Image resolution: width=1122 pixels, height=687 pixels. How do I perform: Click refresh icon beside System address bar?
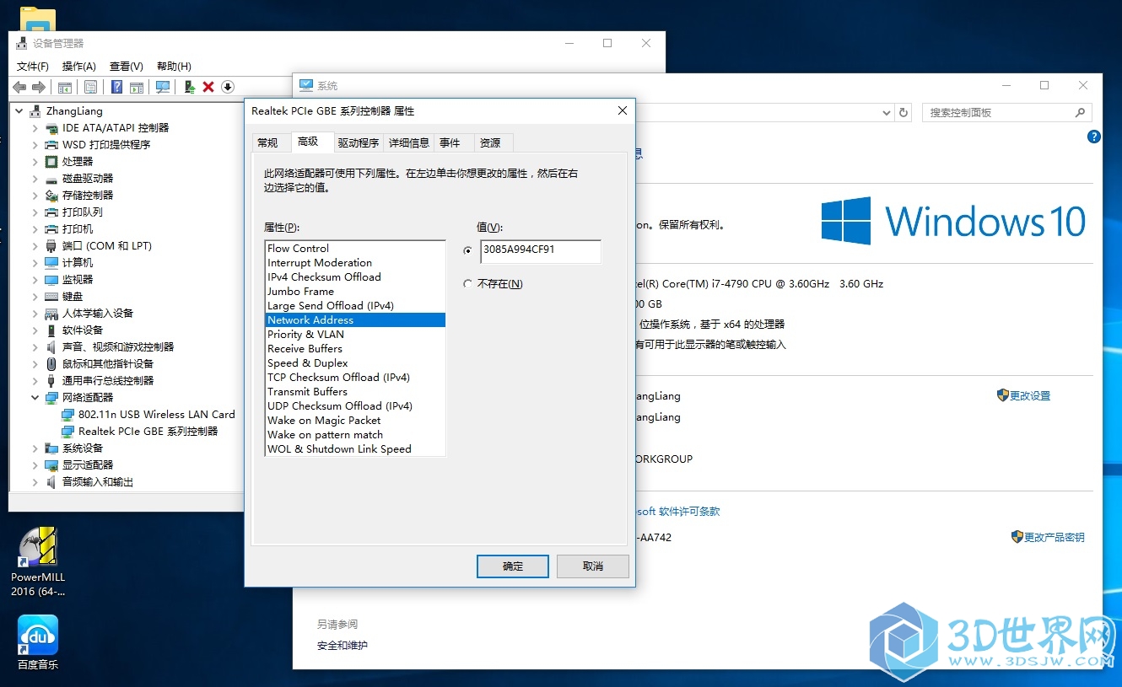coord(904,112)
